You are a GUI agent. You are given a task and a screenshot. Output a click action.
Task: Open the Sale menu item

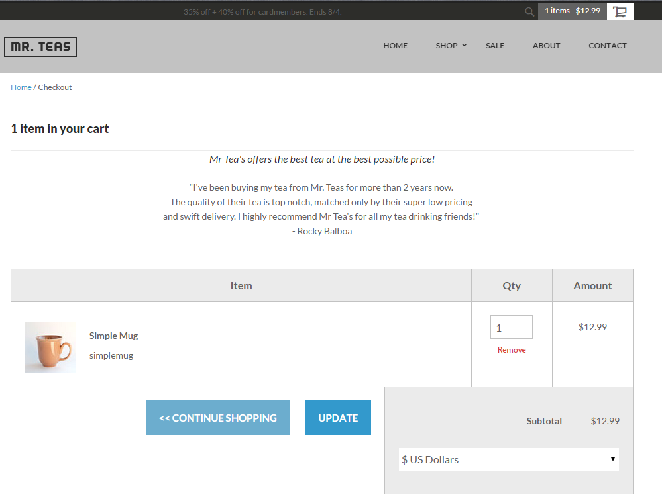(495, 46)
